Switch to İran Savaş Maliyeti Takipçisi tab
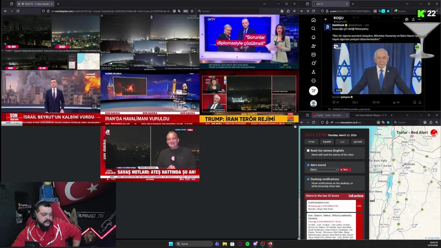This screenshot has width=441, height=248. pyautogui.click(x=369, y=115)
